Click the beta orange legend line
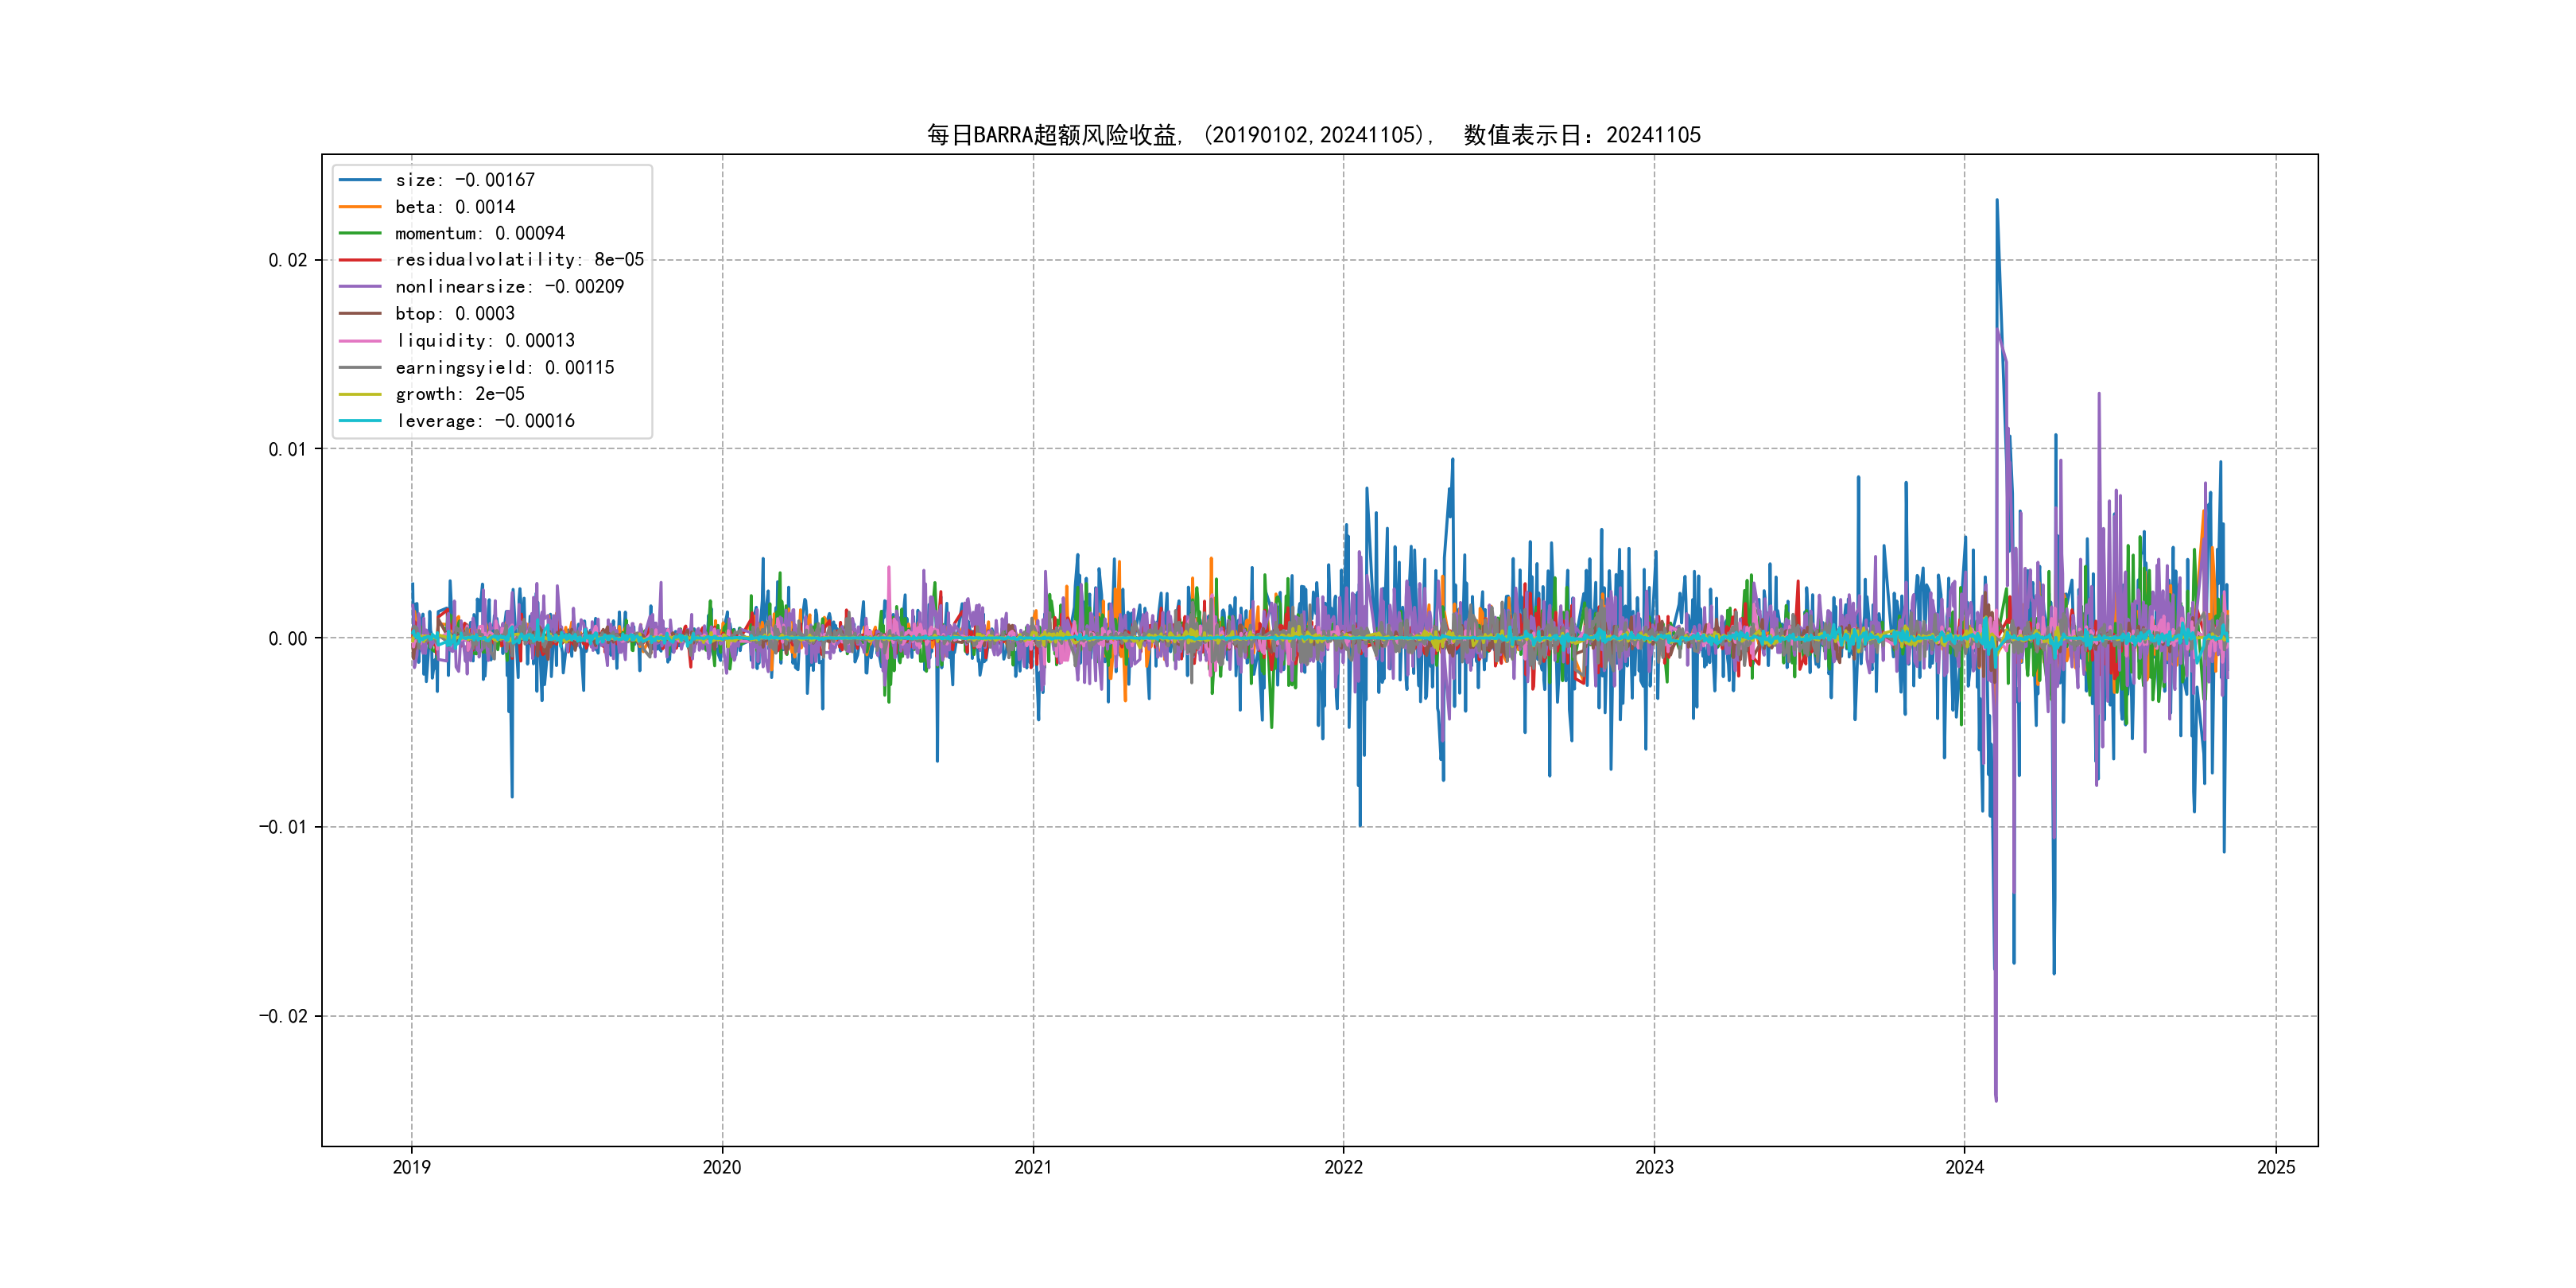Image resolution: width=2576 pixels, height=1288 pixels. [x=360, y=207]
